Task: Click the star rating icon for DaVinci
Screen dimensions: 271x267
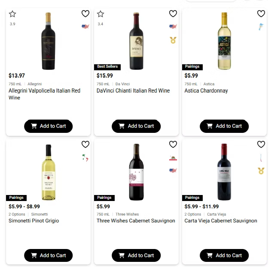Action: (x=100, y=14)
